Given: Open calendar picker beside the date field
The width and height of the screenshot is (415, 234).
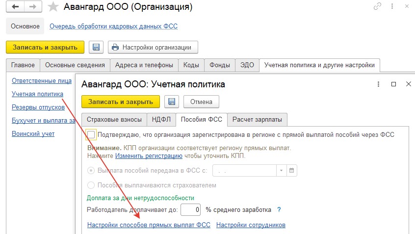Looking at the screenshot, I should 292,170.
